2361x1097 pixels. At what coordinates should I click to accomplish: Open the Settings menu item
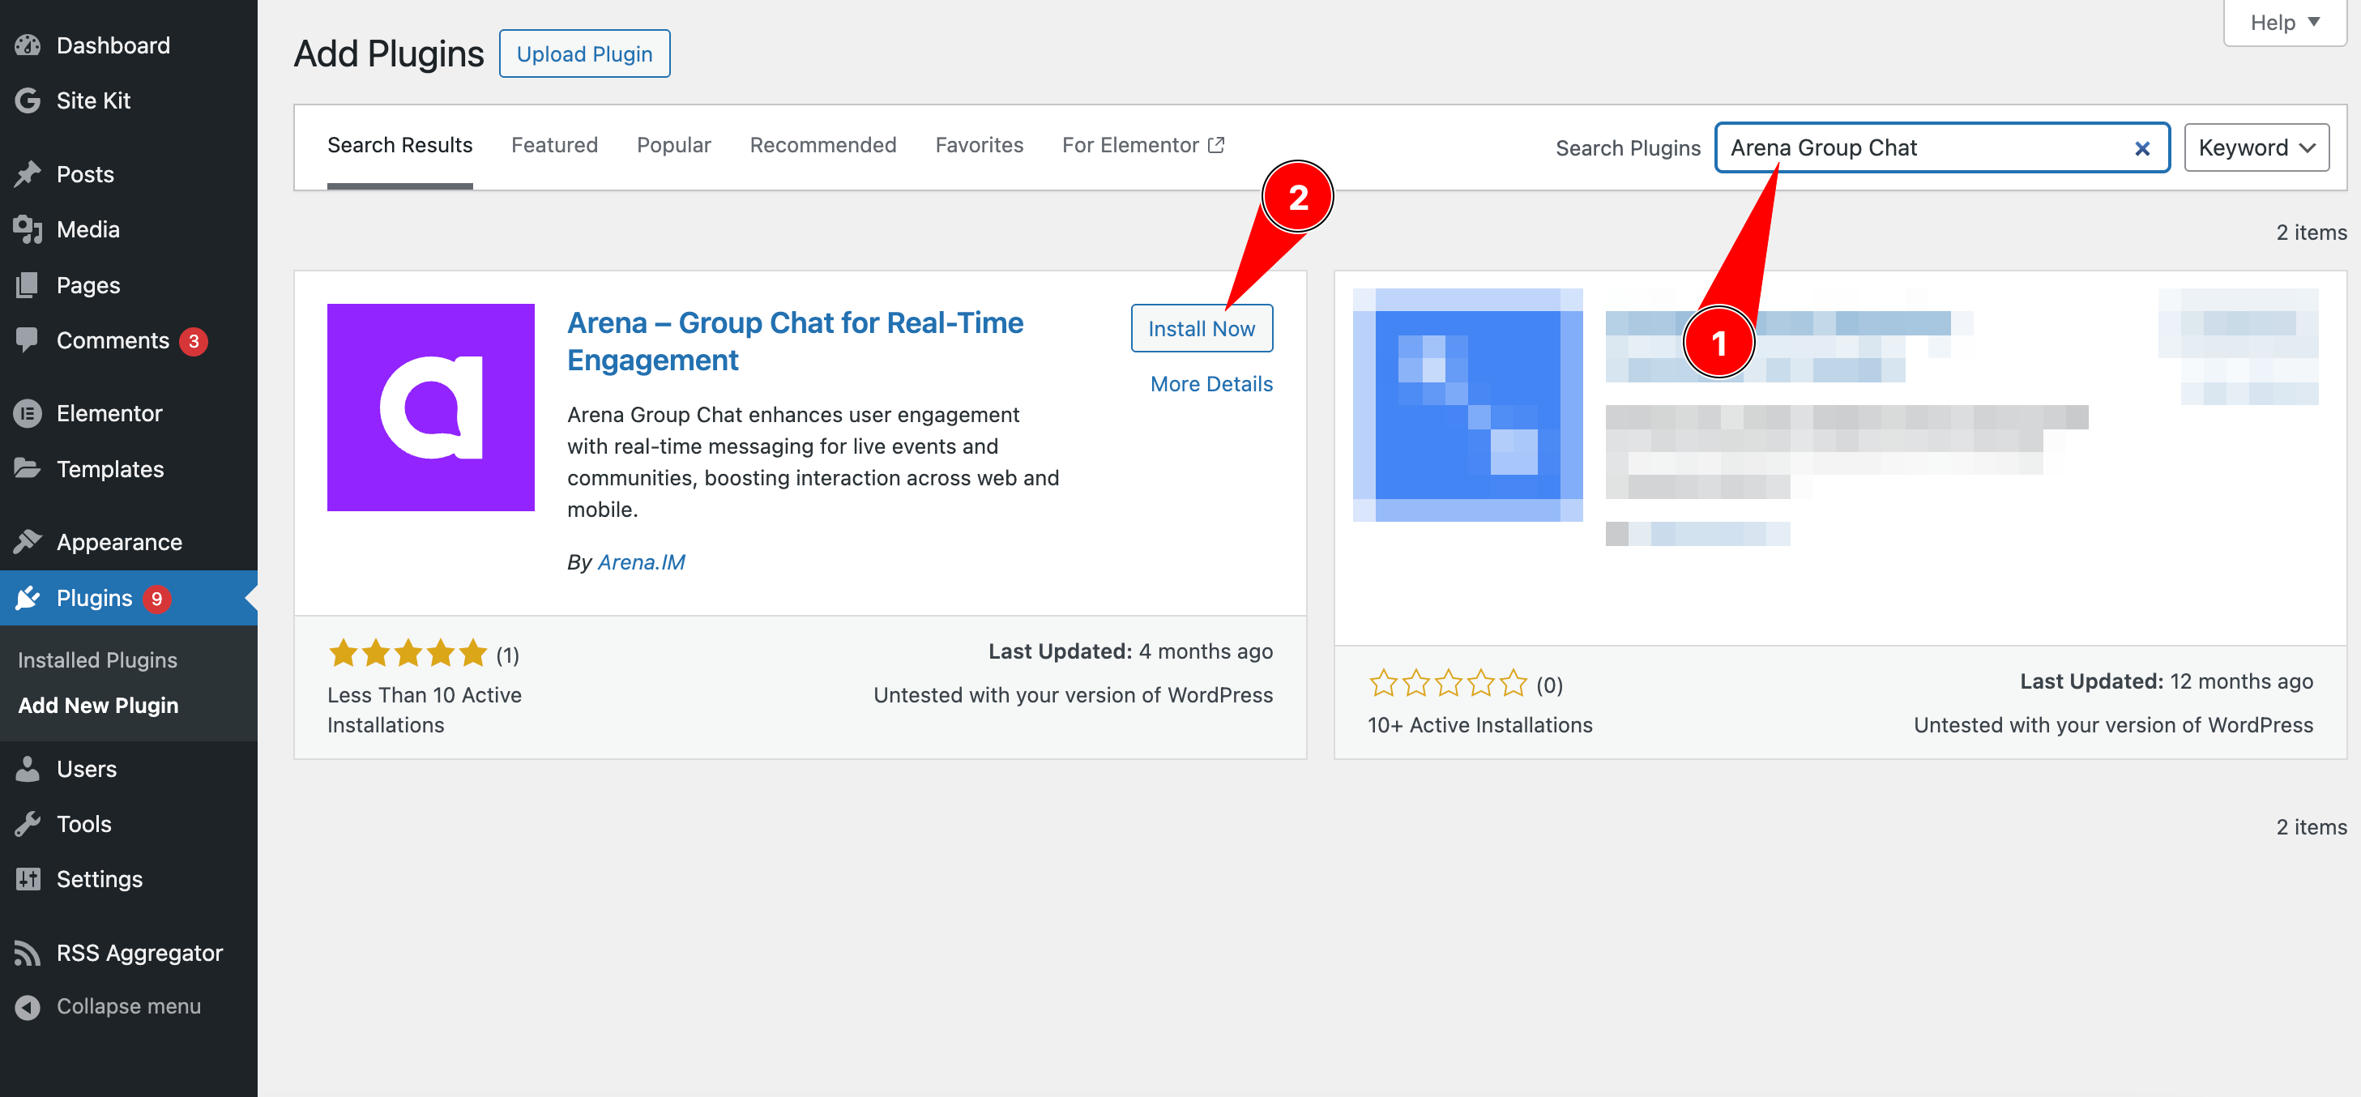(x=99, y=879)
